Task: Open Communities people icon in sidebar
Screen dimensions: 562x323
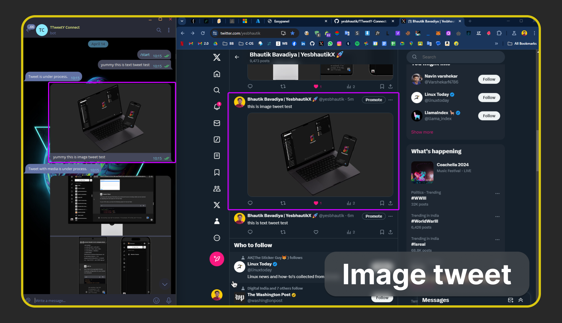Action: 217,188
